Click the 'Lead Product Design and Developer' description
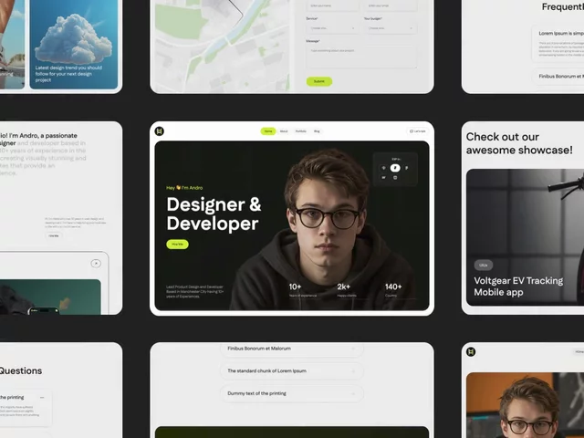Viewport: 584px width, 438px height. pos(194,292)
